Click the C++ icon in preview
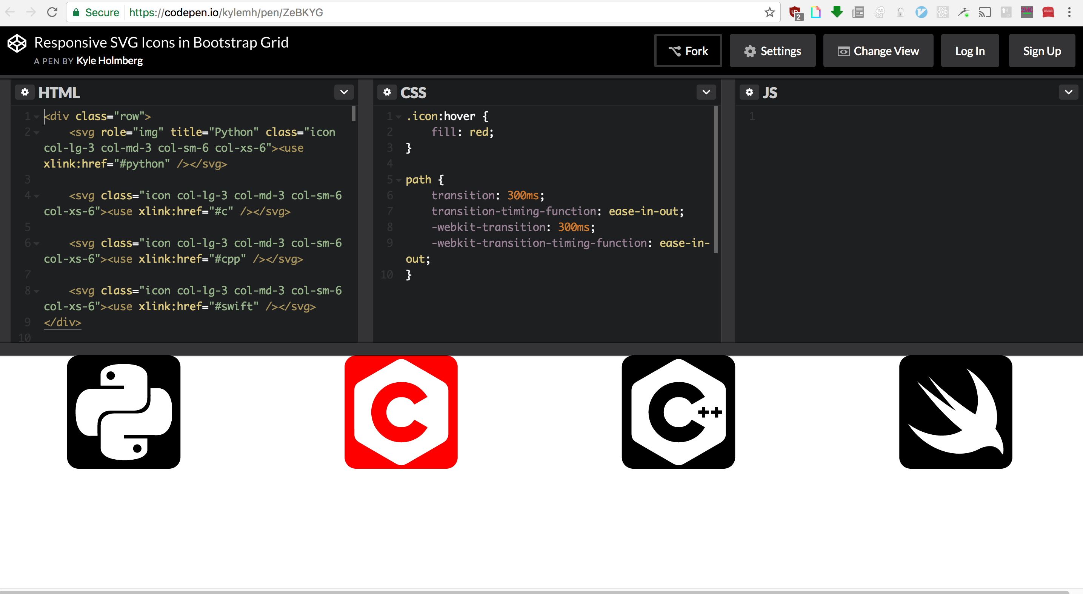Viewport: 1083px width, 594px height. point(678,412)
